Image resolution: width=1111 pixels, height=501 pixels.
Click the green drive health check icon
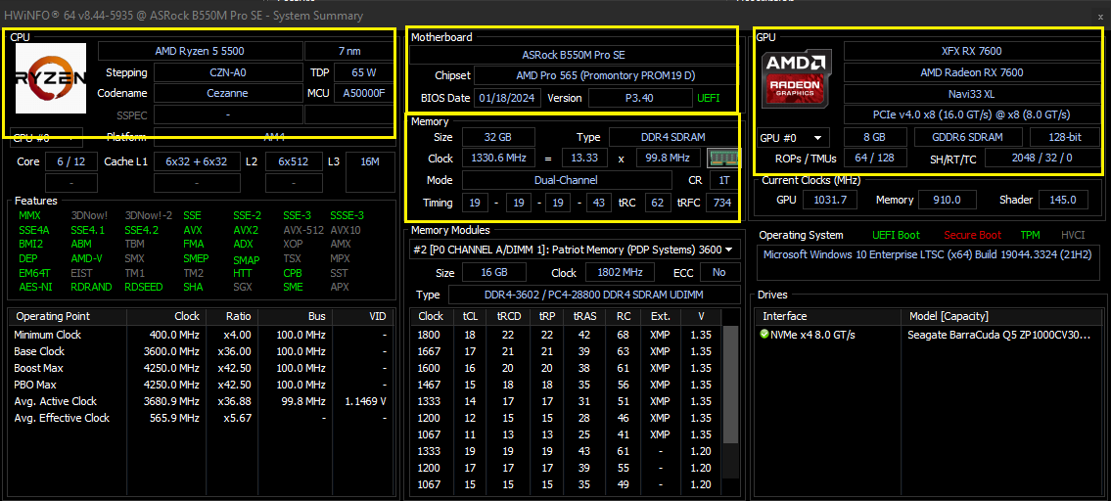(x=764, y=334)
